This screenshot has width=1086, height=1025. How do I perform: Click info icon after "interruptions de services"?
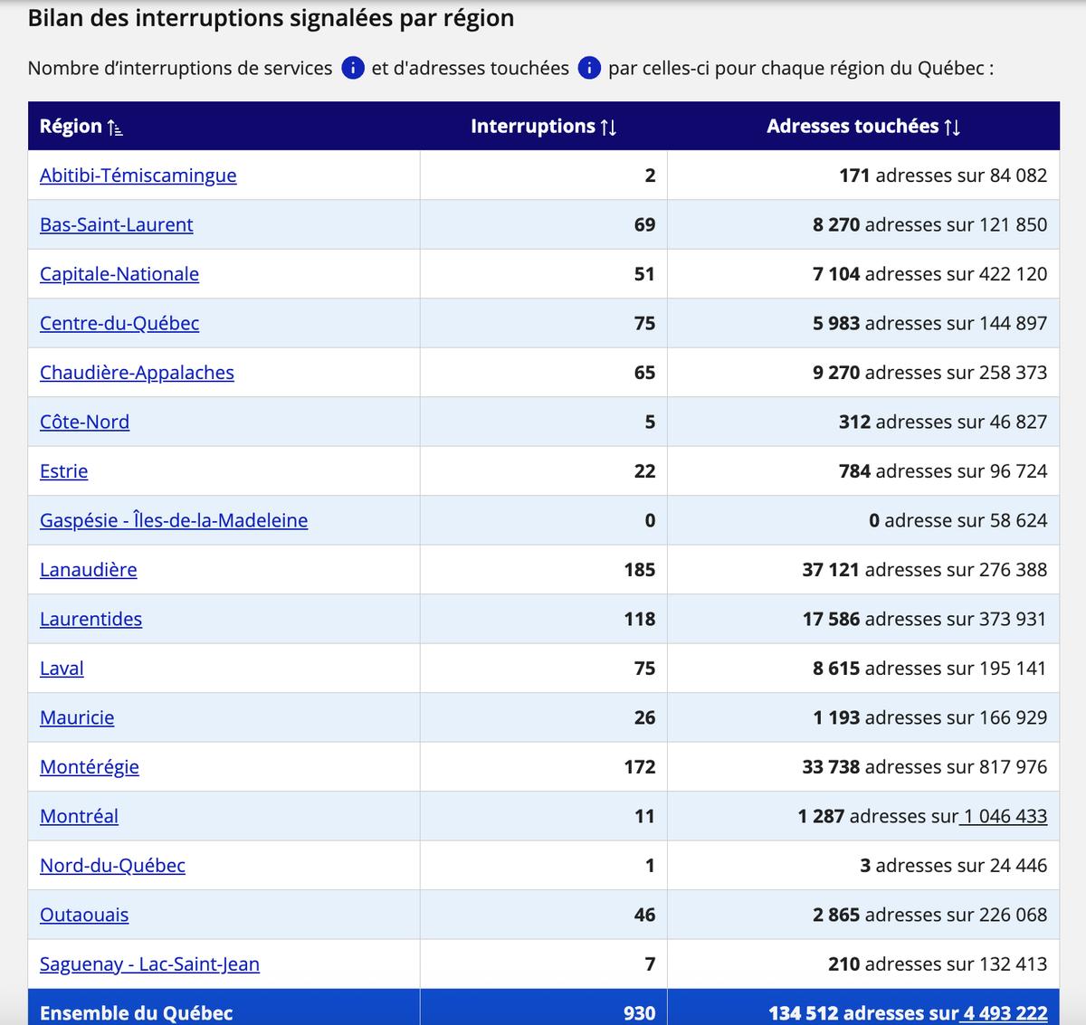[x=353, y=68]
